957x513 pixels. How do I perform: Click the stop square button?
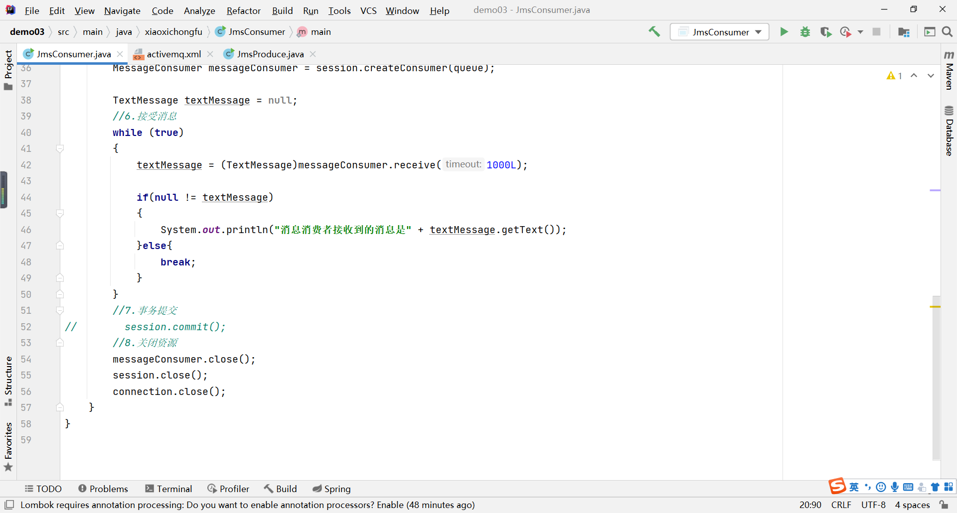pos(876,32)
